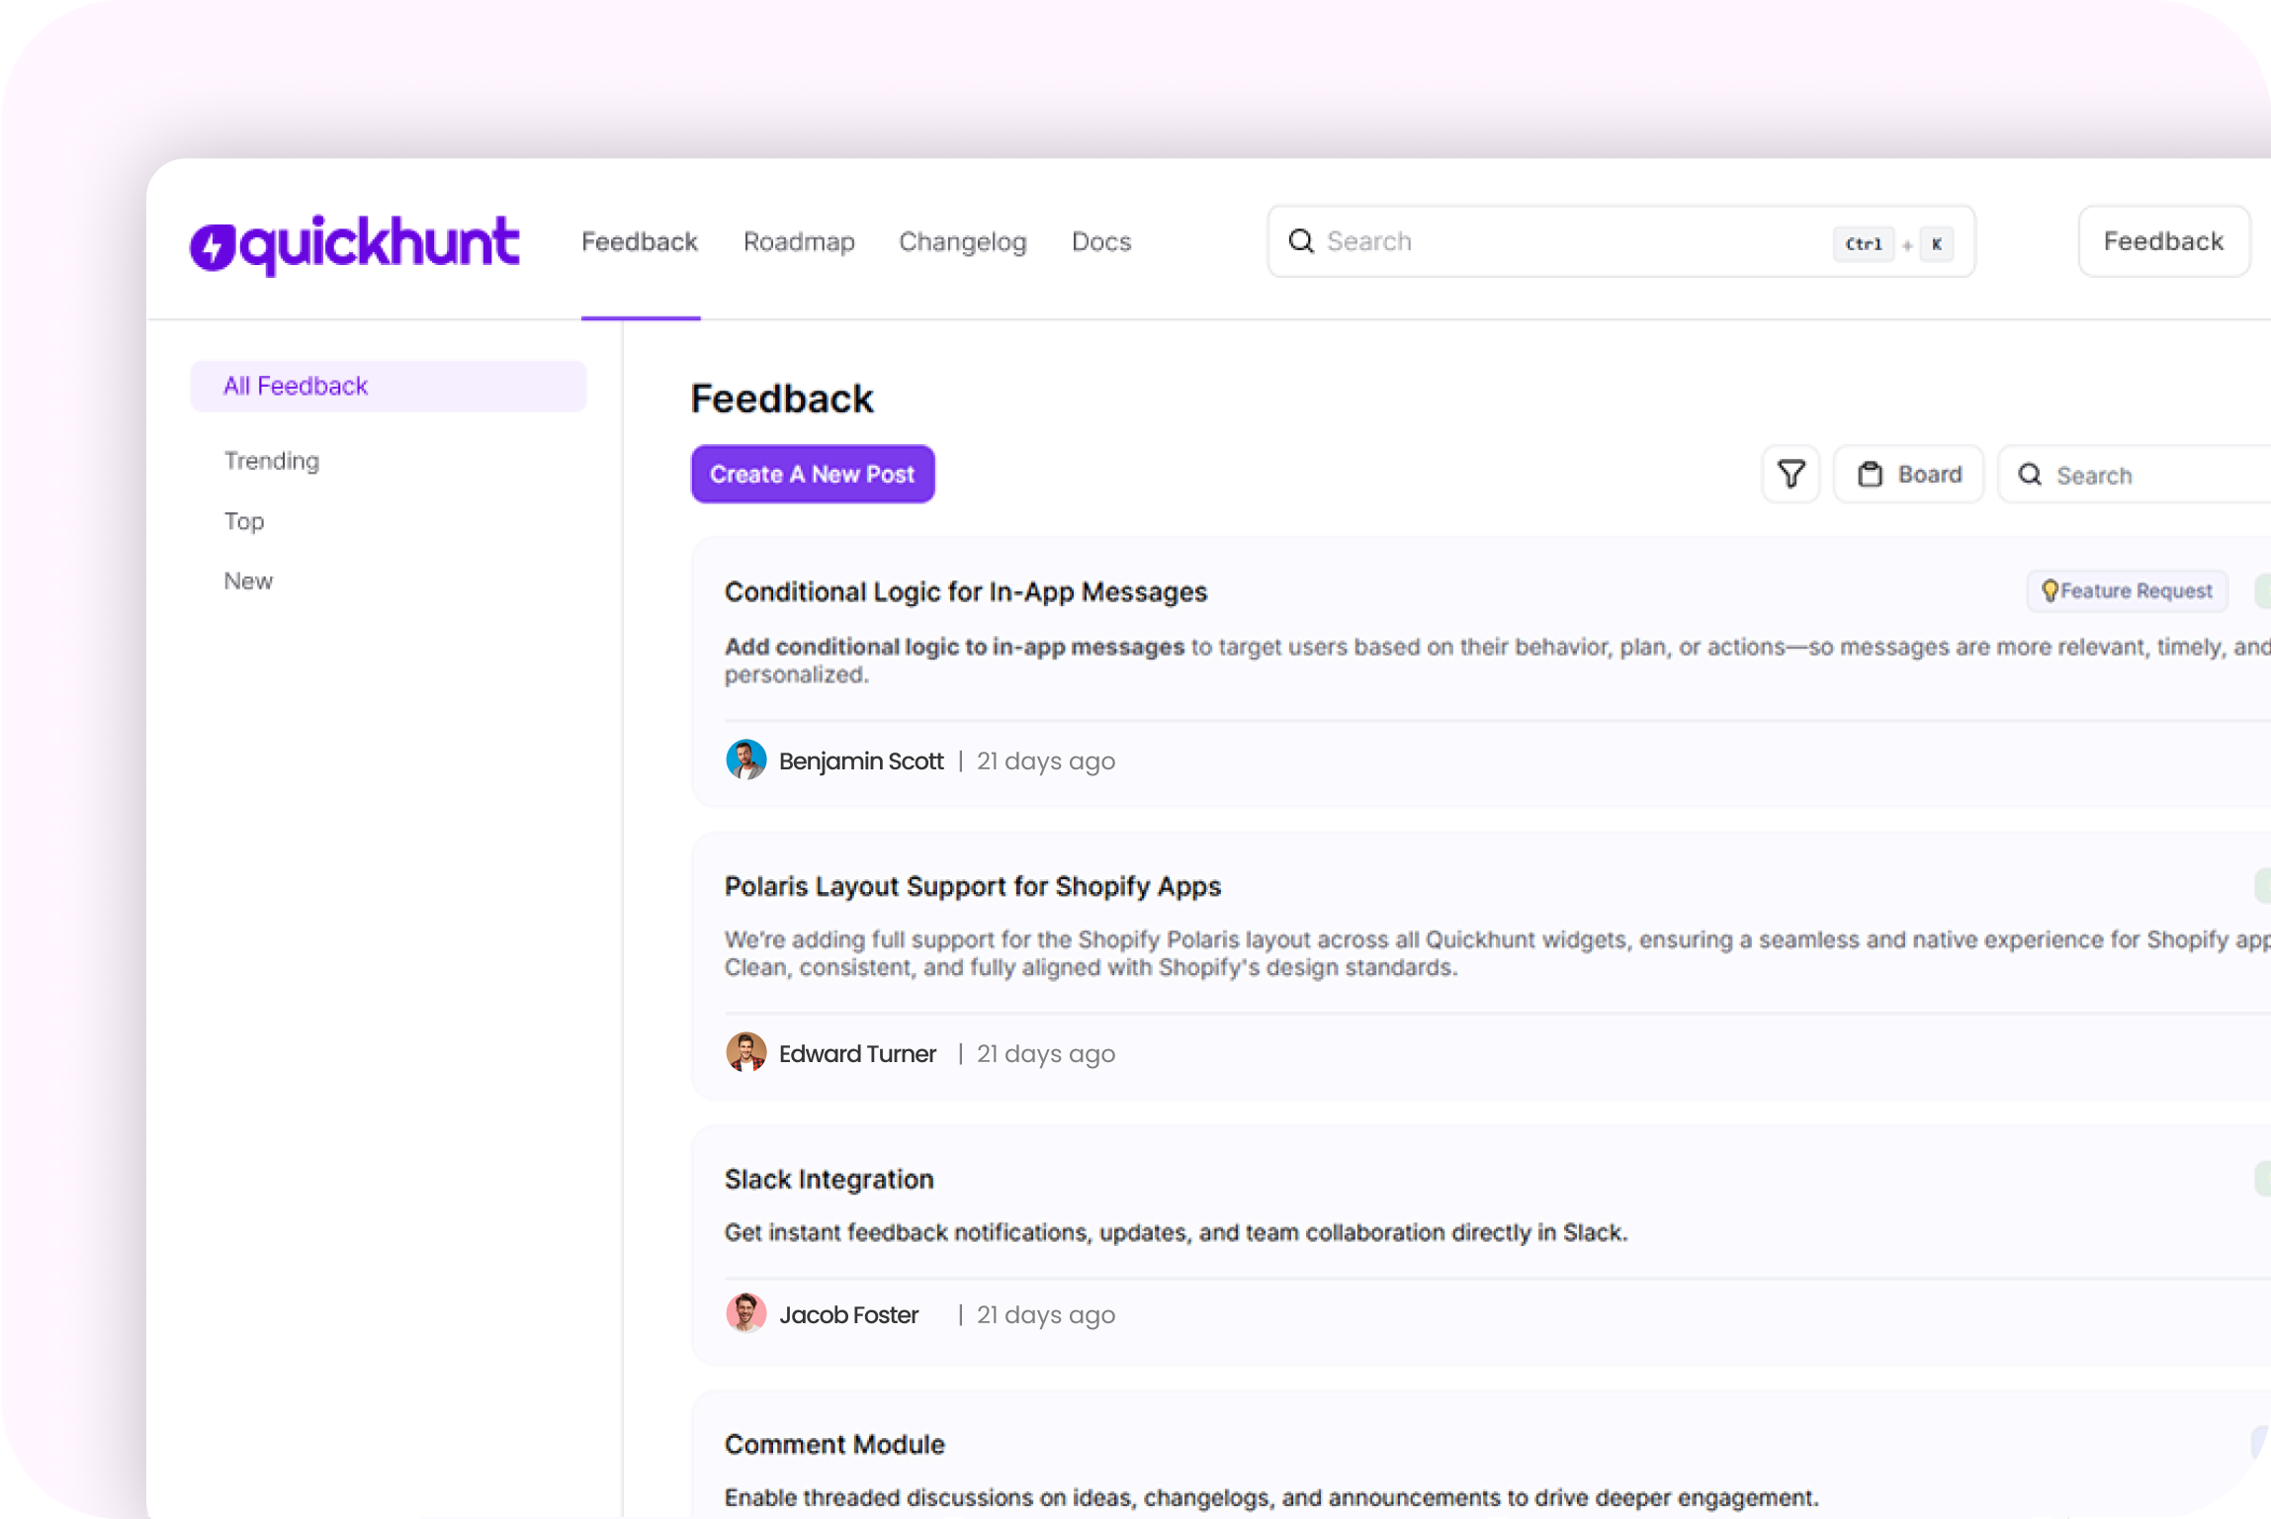Open the Board dropdown button
Viewport: 2271px width, 1519px height.
pos(1908,475)
